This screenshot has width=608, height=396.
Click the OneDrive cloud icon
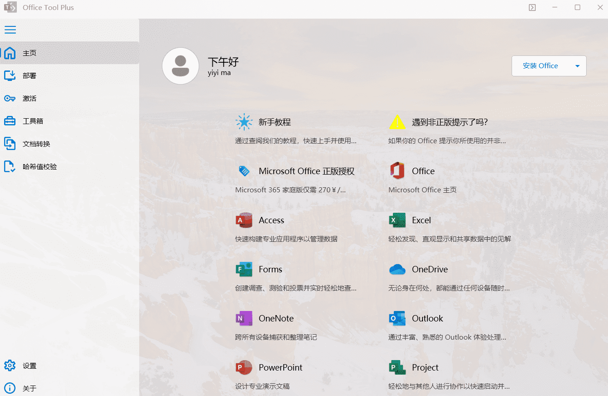click(x=397, y=269)
